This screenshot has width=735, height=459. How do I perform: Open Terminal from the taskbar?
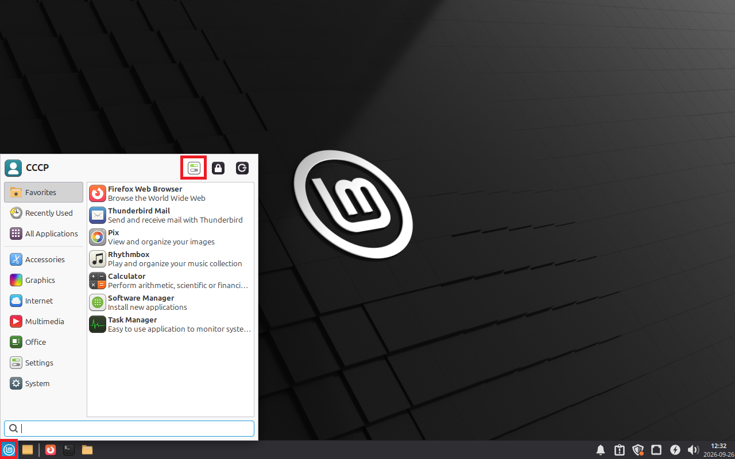click(x=69, y=450)
